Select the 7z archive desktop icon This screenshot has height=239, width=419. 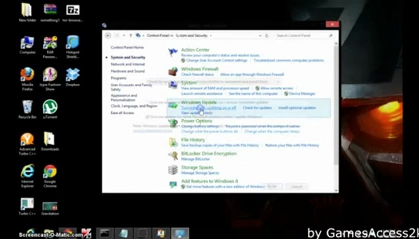click(x=73, y=13)
